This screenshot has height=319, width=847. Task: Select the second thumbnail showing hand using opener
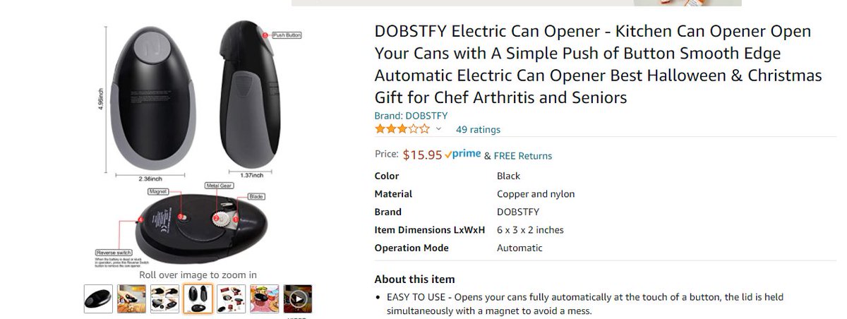(x=131, y=299)
